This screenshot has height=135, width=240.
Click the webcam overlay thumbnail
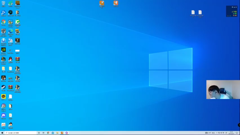pyautogui.click(x=223, y=89)
